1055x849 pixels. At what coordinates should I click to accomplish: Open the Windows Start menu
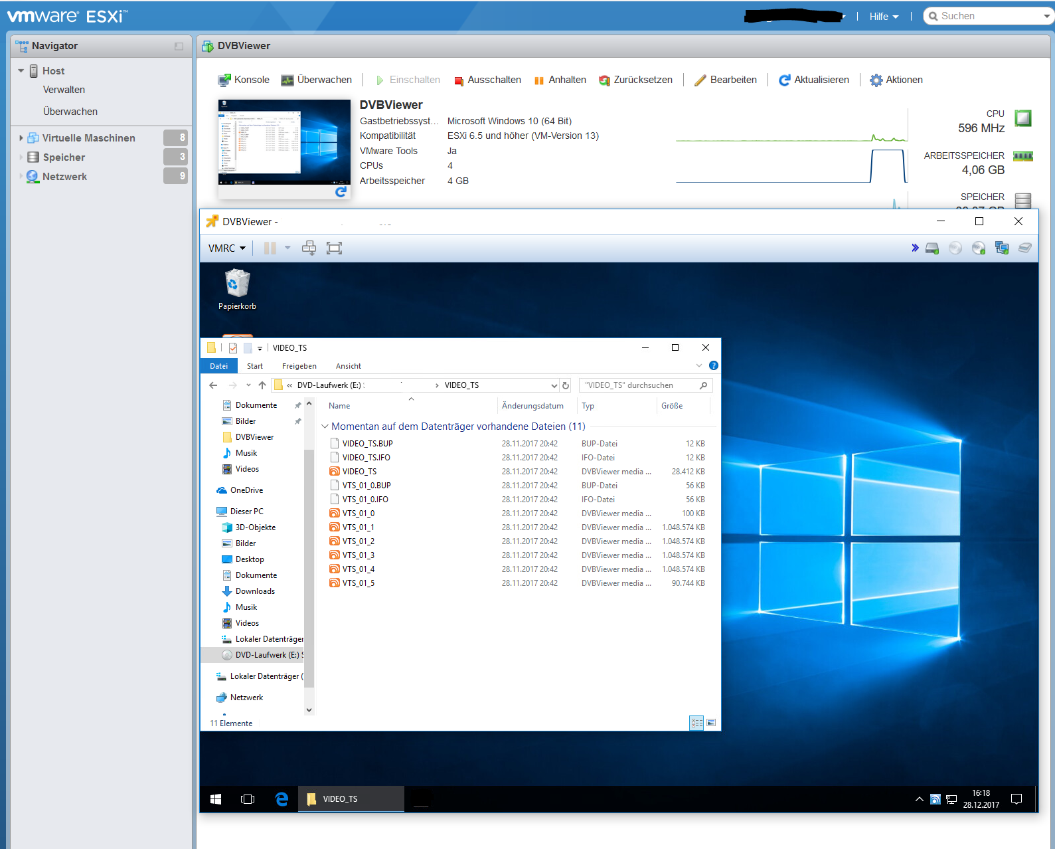(x=216, y=799)
